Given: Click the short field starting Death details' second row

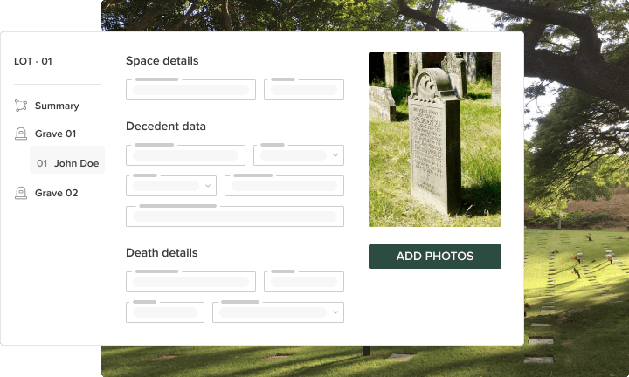Looking at the screenshot, I should (164, 312).
